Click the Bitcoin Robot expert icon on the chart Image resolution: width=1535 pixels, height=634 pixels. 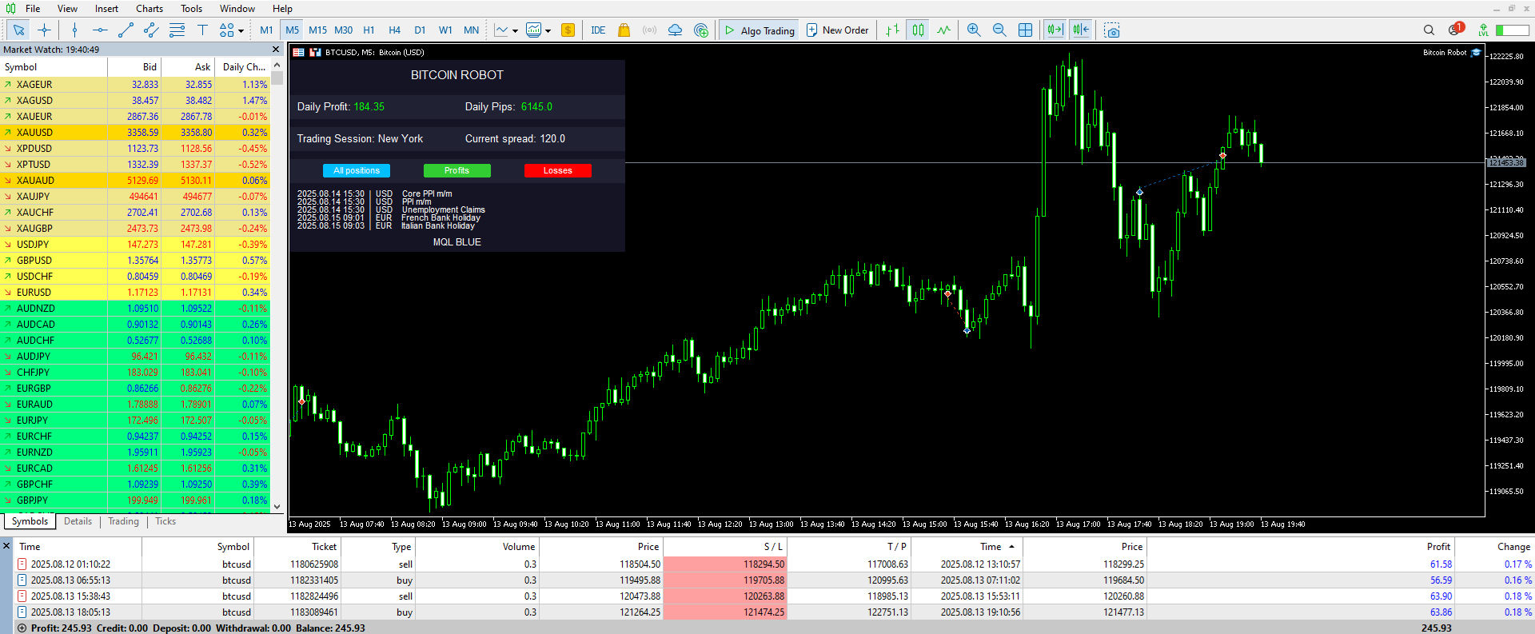point(1476,53)
